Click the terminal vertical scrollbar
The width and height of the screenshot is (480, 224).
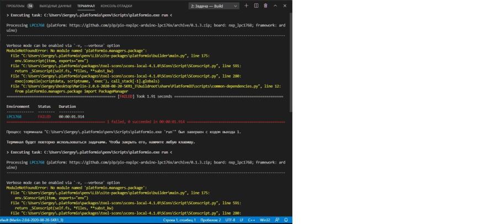pyautogui.click(x=291, y=61)
